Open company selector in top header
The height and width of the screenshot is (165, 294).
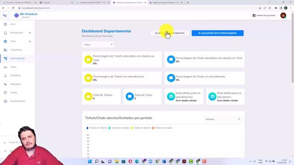coord(264,15)
